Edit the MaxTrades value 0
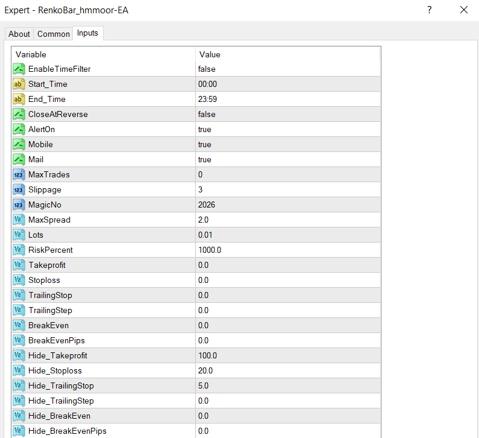The height and width of the screenshot is (438, 479). point(288,174)
